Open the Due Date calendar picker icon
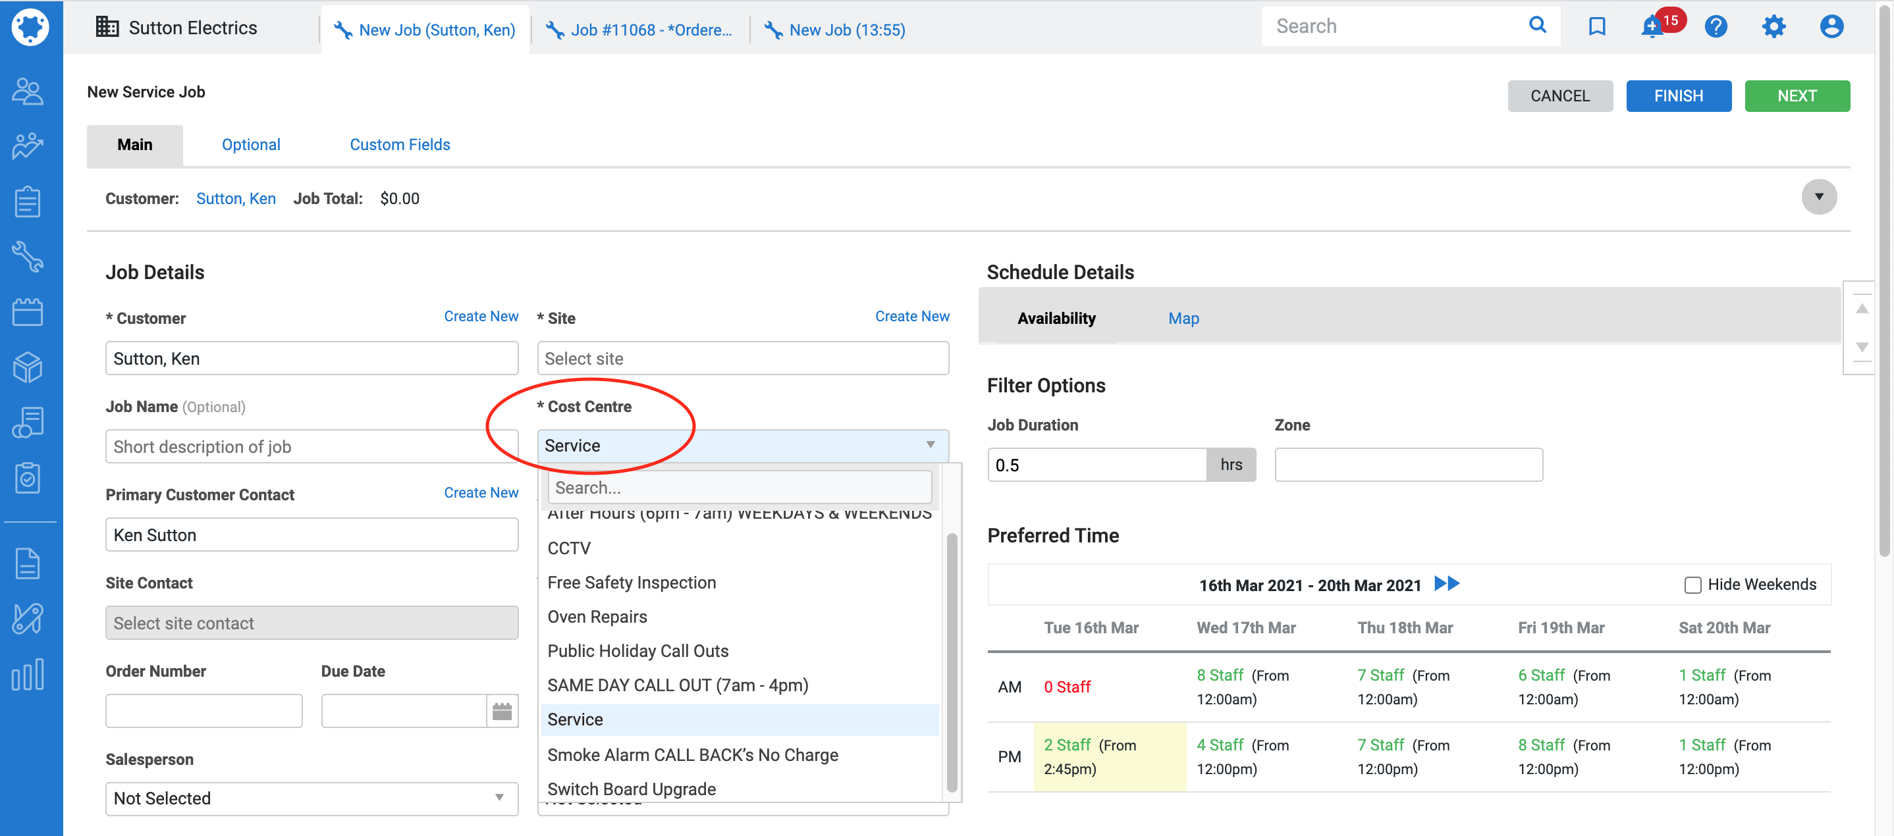The height and width of the screenshot is (836, 1894). tap(502, 710)
